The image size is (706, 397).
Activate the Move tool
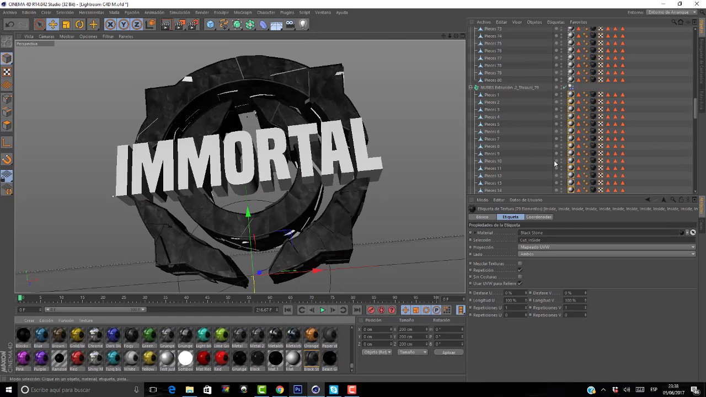tap(53, 24)
